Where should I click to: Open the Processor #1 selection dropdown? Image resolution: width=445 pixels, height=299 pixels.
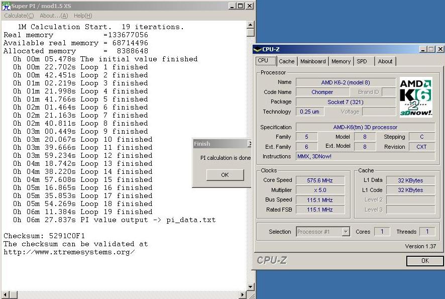[346, 232]
